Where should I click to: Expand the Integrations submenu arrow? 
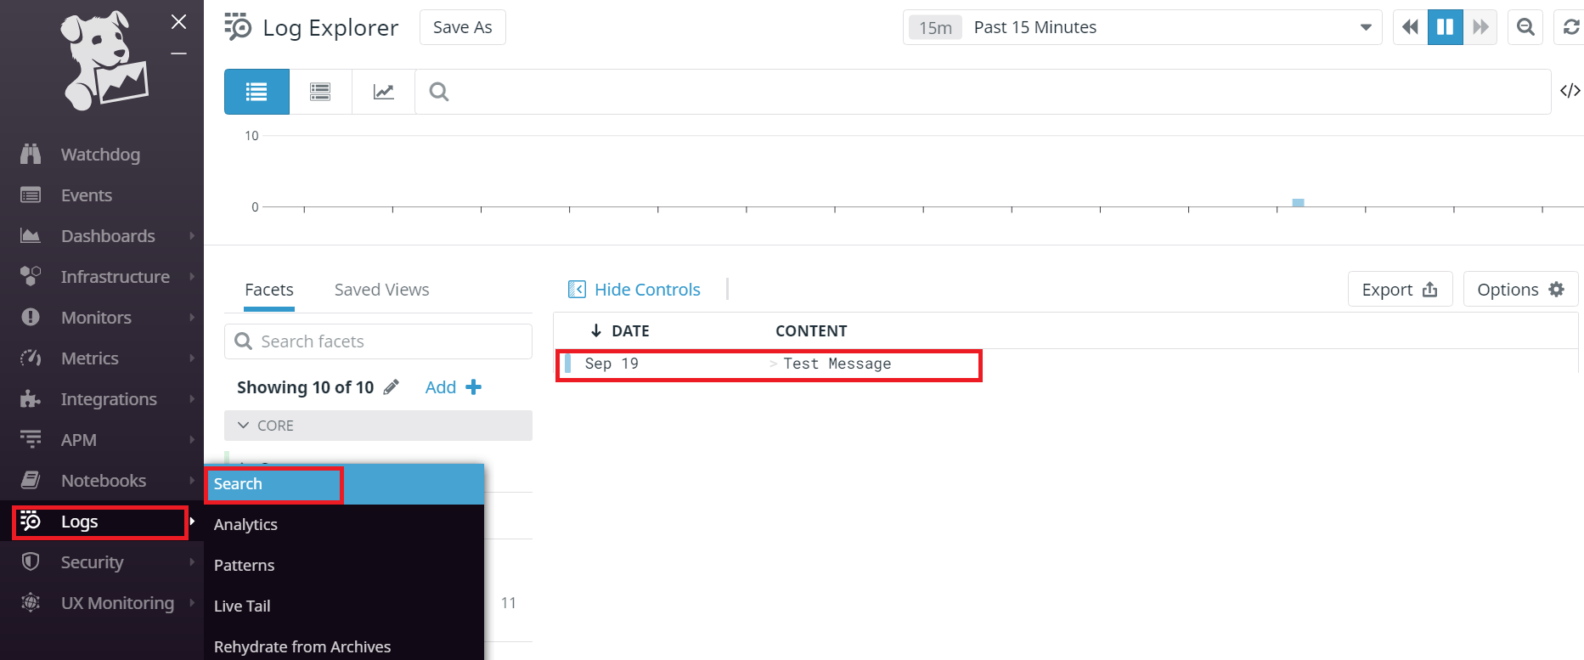click(x=192, y=399)
